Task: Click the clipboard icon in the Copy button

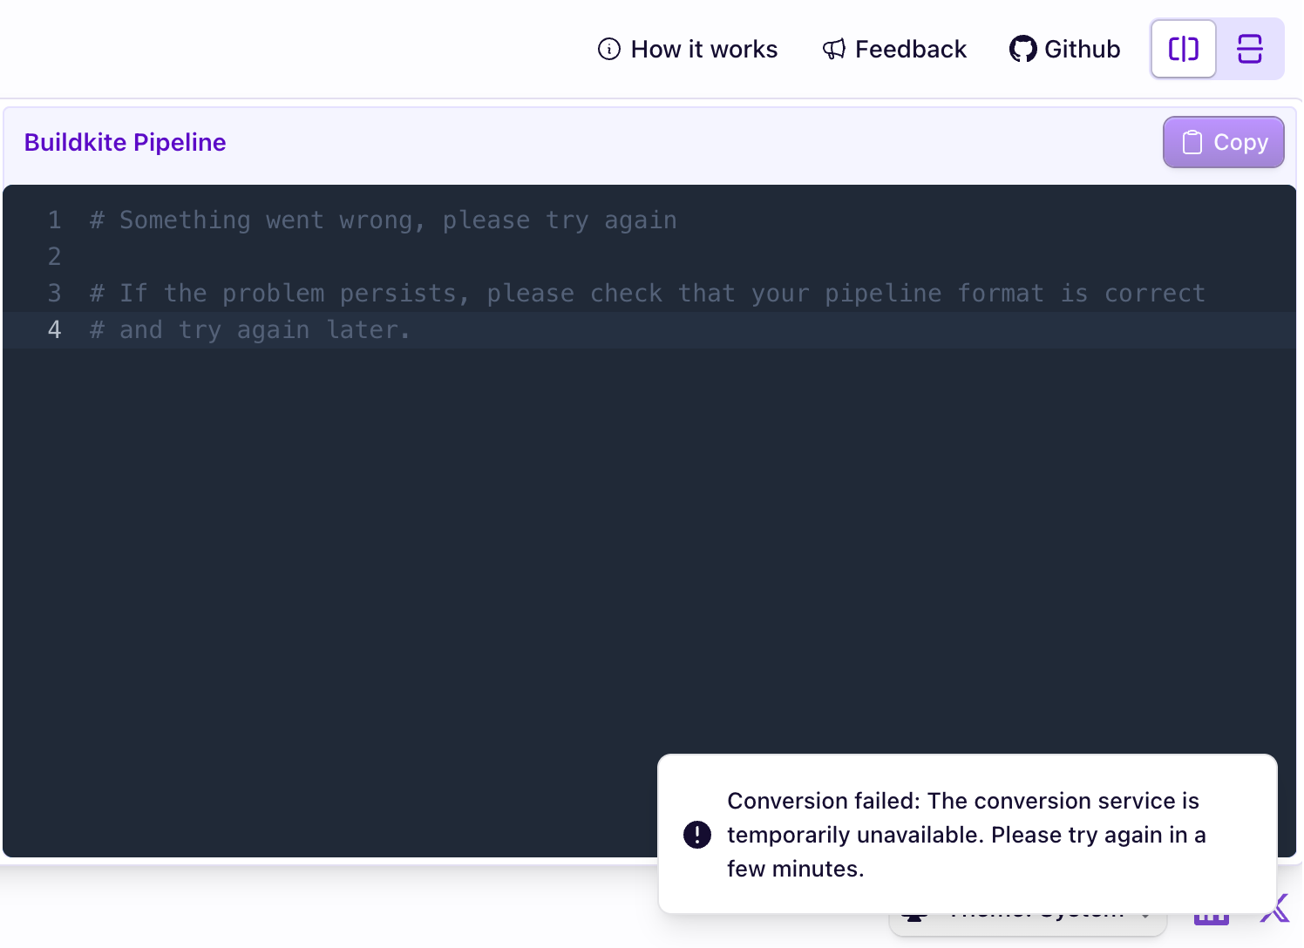Action: tap(1192, 142)
